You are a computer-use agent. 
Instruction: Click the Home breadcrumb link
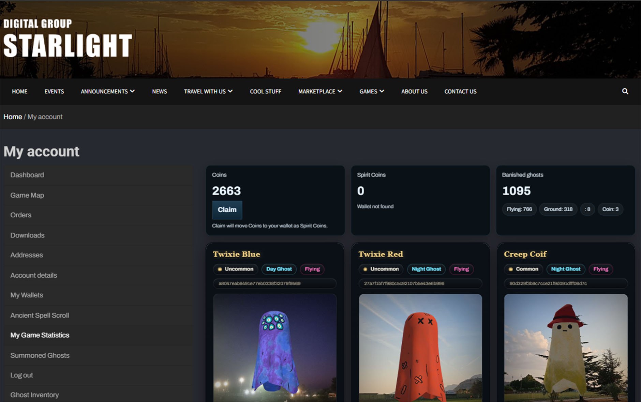(x=13, y=117)
